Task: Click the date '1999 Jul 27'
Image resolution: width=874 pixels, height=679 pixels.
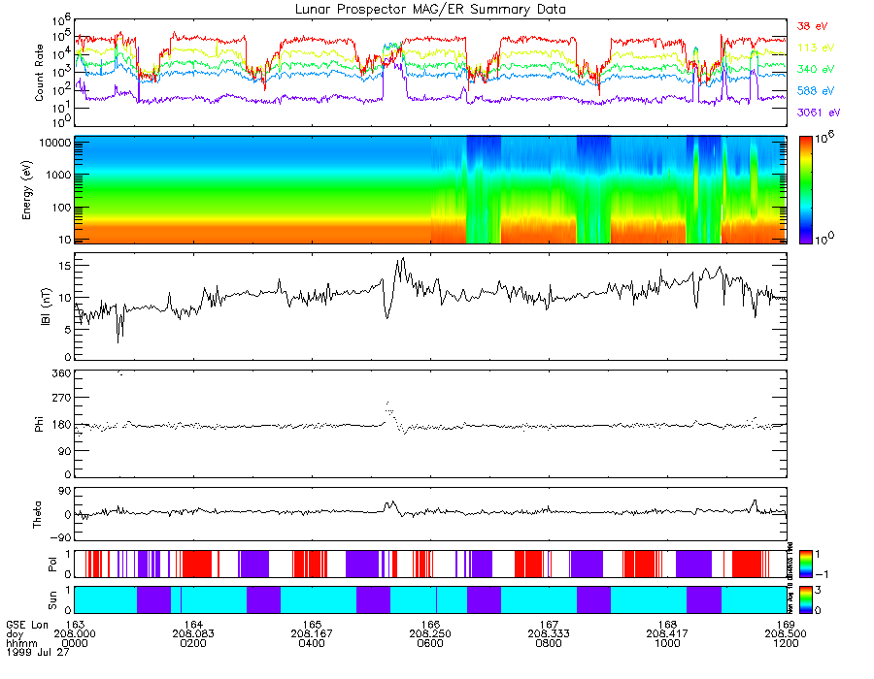Action: pos(38,652)
